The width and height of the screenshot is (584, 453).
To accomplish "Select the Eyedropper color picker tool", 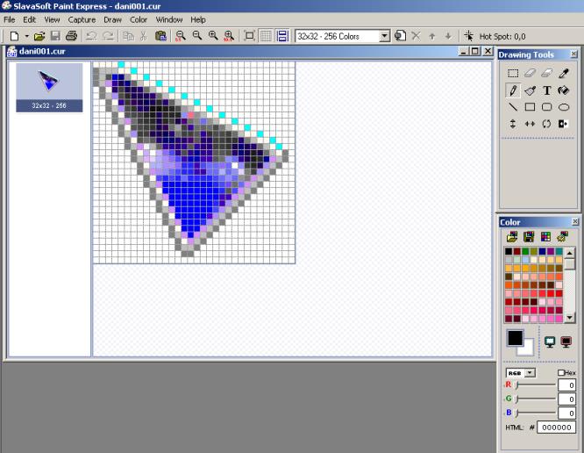I will [564, 74].
